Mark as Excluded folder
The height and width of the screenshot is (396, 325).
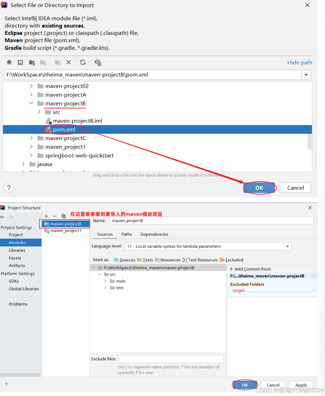(231, 260)
